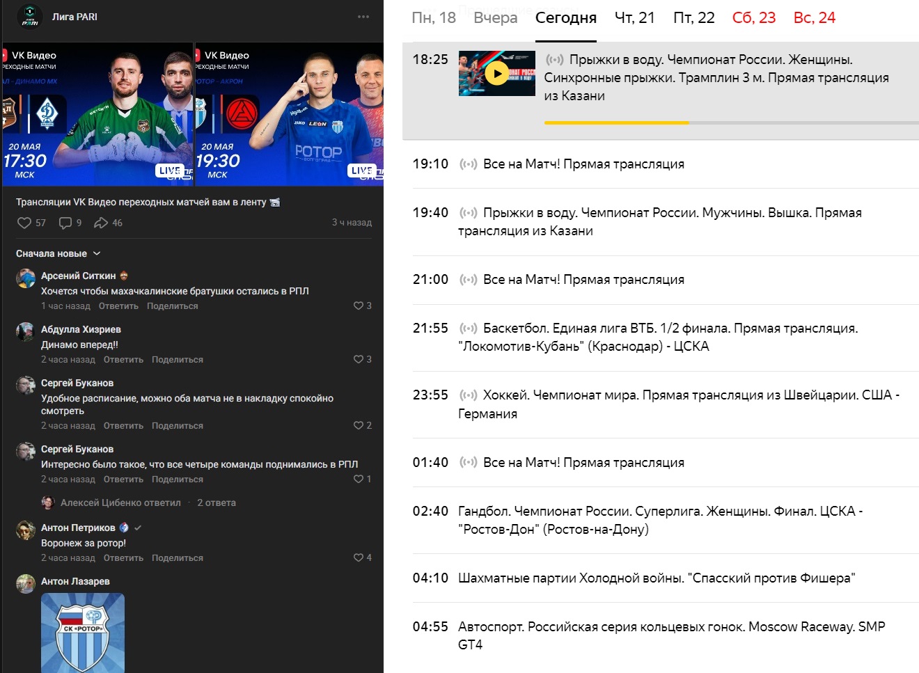This screenshot has width=919, height=673.
Task: Open Антон Лазарев's profile avatar
Action: coord(26,584)
